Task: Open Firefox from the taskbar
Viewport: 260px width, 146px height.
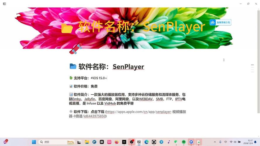Action: point(117,142)
